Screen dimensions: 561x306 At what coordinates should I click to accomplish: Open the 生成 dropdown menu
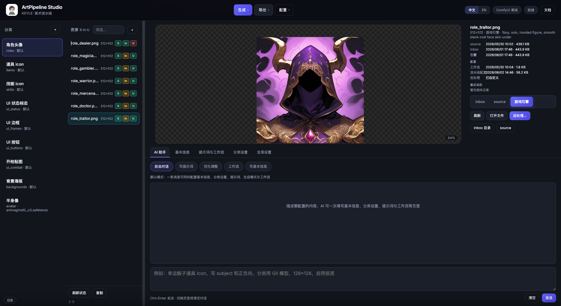(x=243, y=10)
